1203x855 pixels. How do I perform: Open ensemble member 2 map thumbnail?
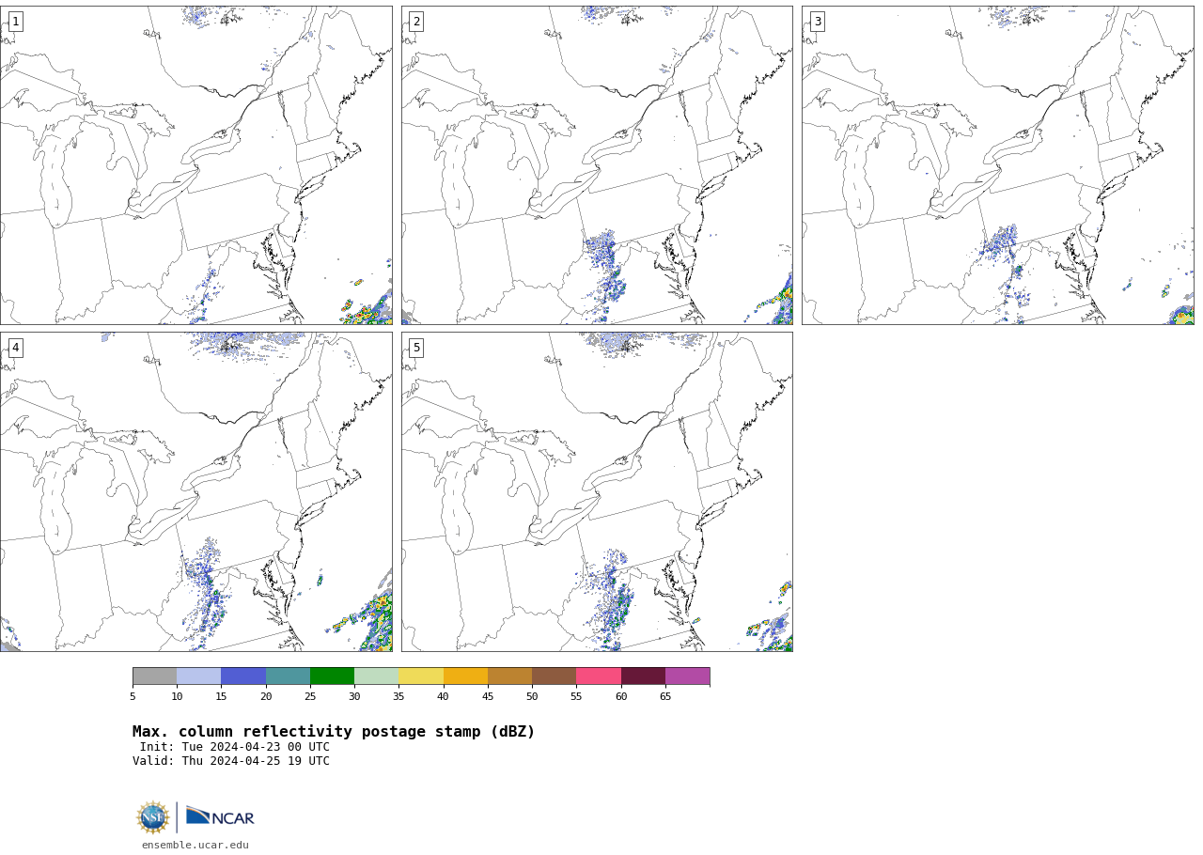(x=597, y=165)
